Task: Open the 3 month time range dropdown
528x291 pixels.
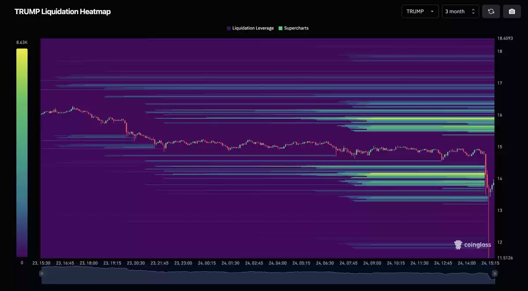Action: (x=461, y=11)
